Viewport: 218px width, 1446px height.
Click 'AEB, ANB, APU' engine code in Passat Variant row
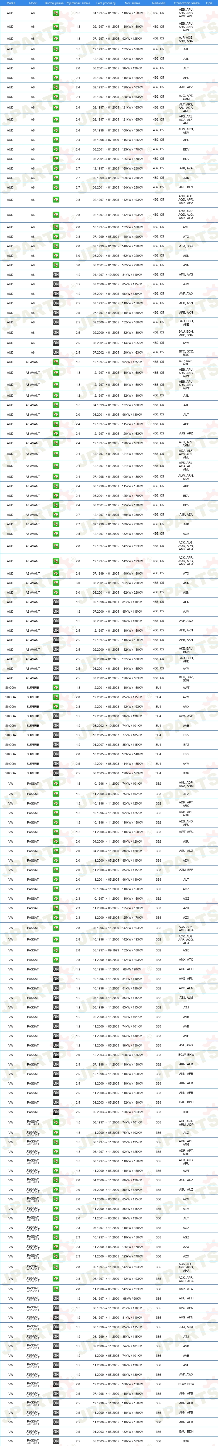(x=186, y=1161)
